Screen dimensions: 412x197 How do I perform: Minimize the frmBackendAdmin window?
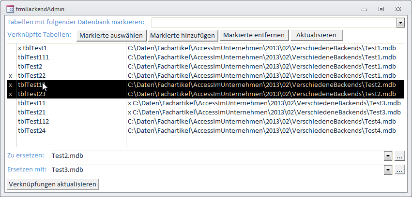pos(363,9)
